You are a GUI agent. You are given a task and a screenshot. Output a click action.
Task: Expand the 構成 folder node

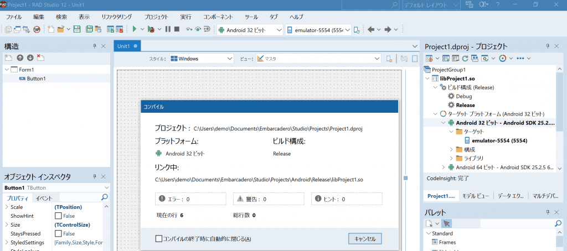click(451, 149)
